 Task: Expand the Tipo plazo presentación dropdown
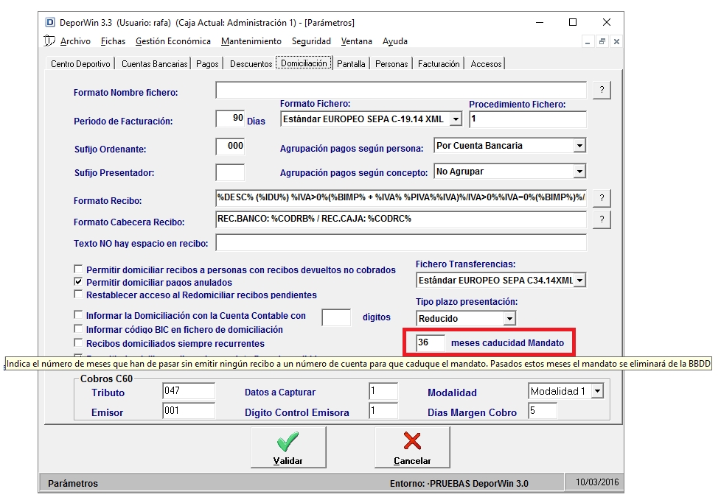point(509,318)
